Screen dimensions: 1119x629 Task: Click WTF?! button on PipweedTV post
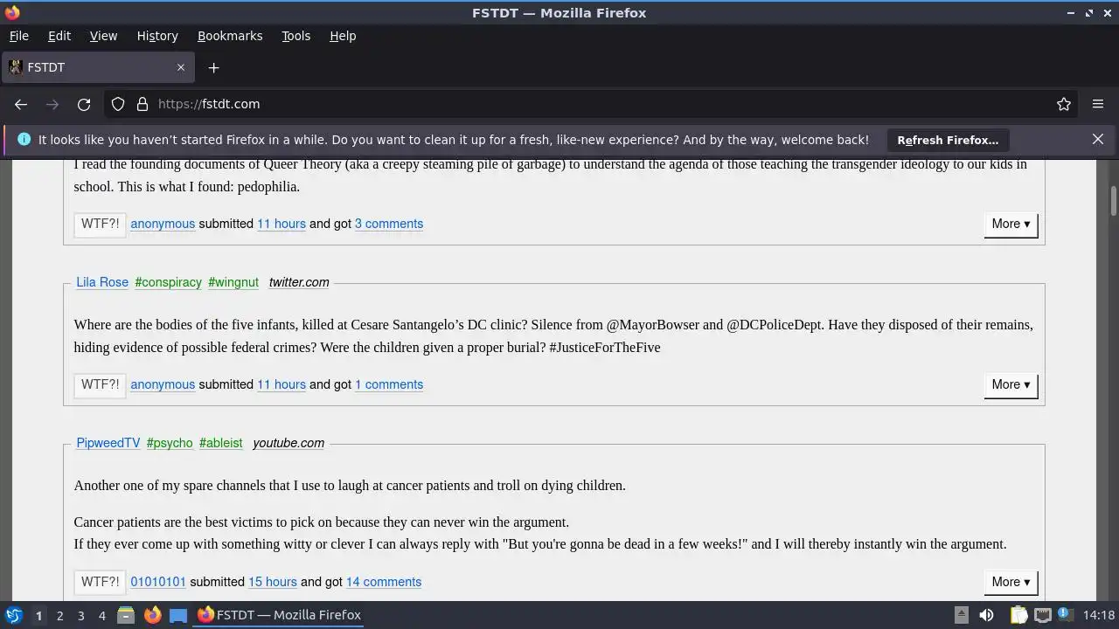100,582
